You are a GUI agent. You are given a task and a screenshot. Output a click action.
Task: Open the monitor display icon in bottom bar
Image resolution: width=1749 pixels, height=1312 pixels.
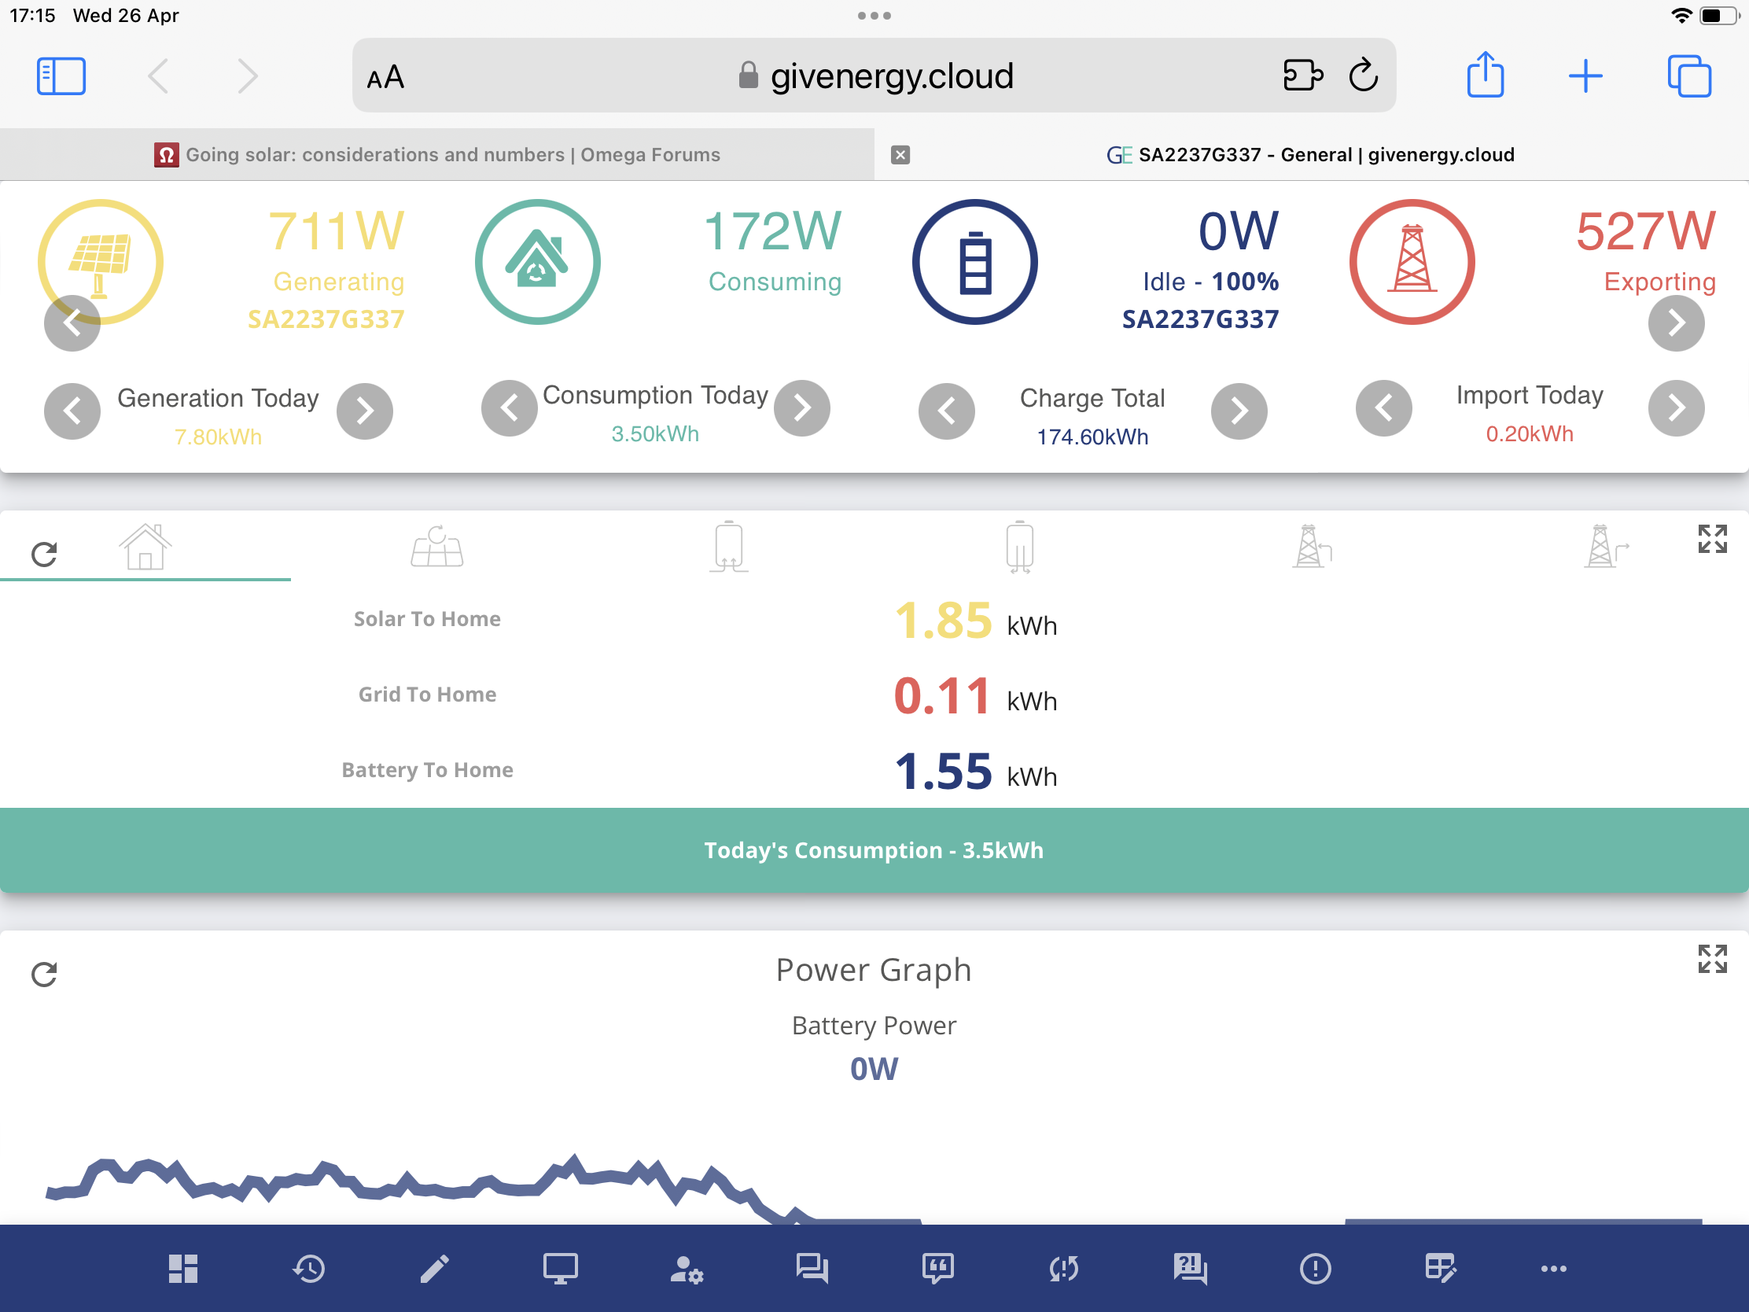(x=560, y=1269)
